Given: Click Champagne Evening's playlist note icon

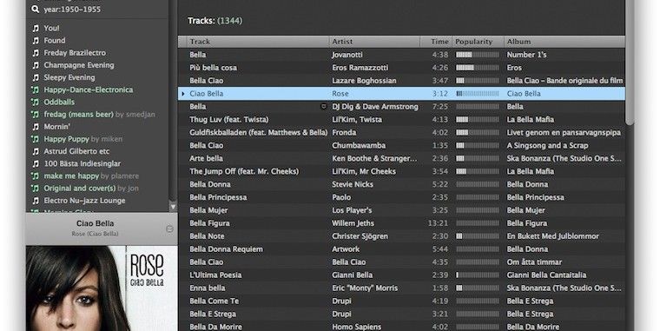Looking at the screenshot, I should 36,65.
